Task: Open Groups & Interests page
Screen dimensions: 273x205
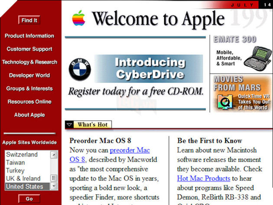Action: [29, 89]
